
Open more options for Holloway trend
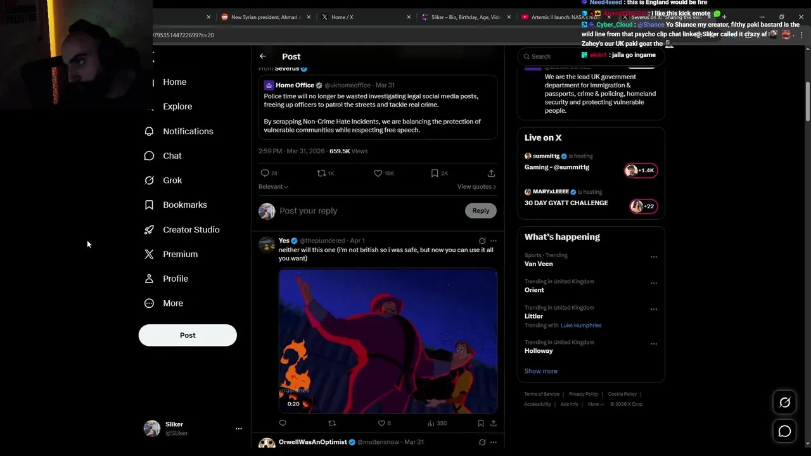(x=654, y=344)
